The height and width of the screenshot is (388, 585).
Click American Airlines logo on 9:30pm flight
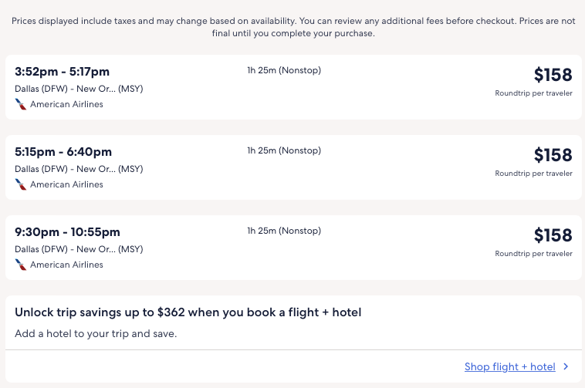click(21, 265)
